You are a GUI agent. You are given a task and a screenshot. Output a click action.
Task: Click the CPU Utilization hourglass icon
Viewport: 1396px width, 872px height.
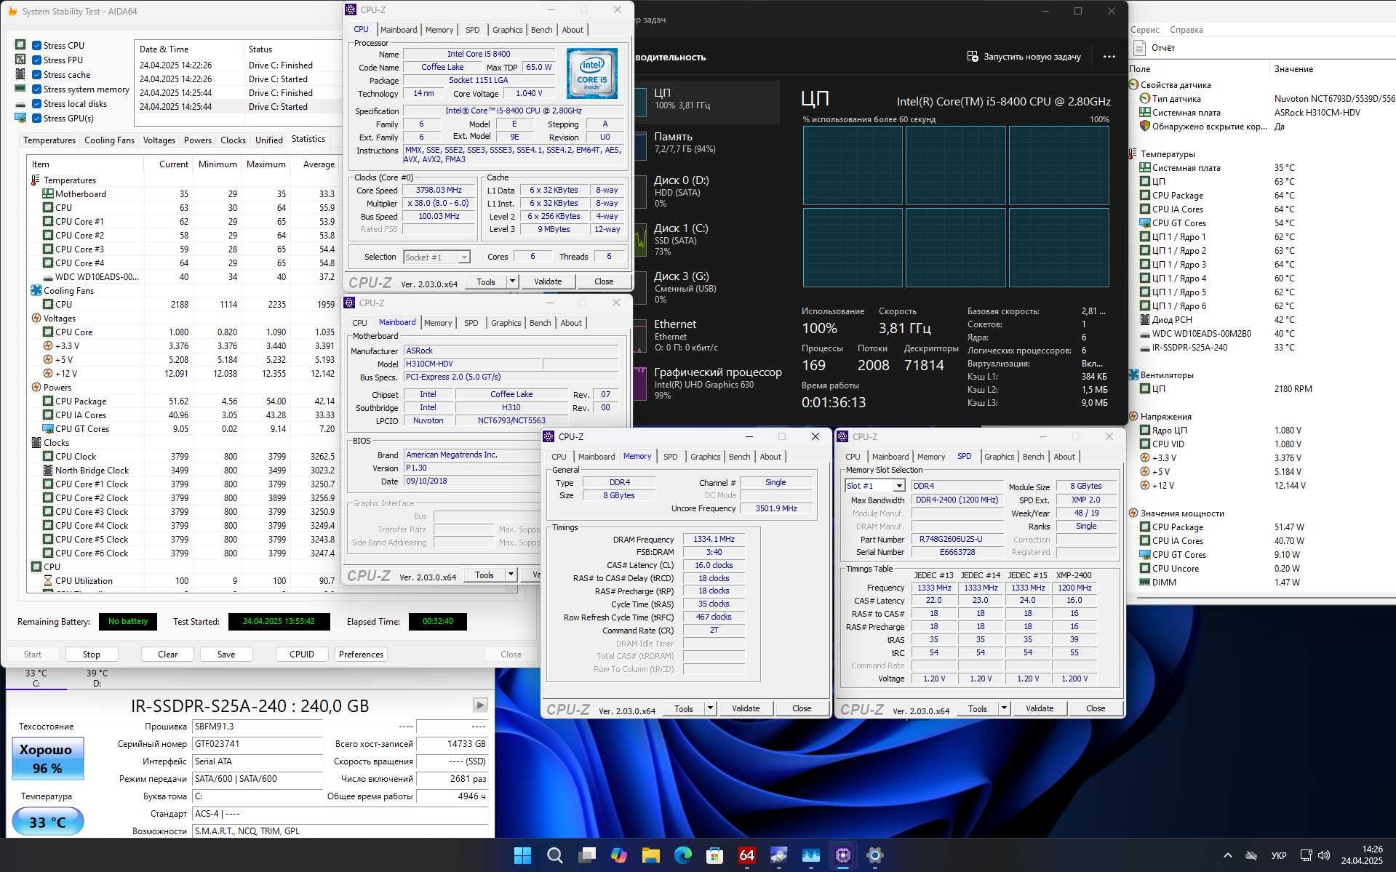coord(48,580)
